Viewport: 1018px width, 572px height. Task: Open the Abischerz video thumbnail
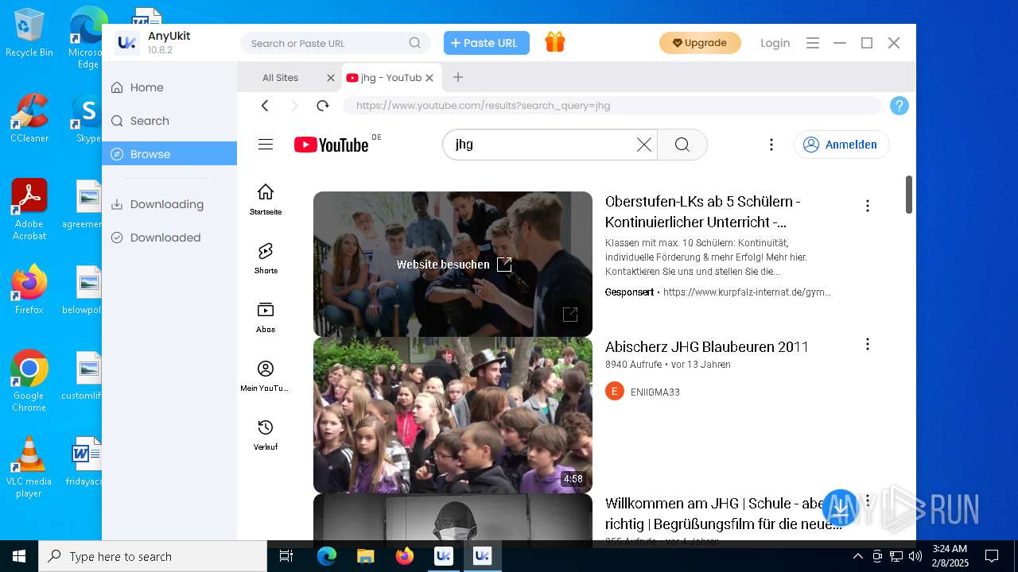453,415
